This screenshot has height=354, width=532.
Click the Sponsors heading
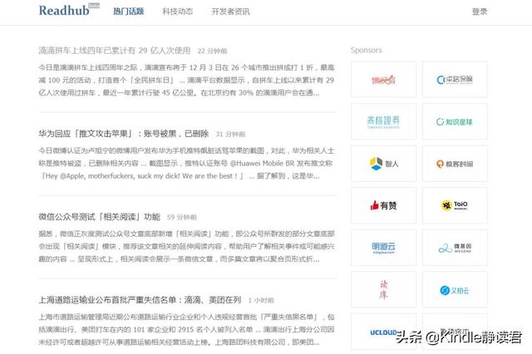tap(367, 50)
